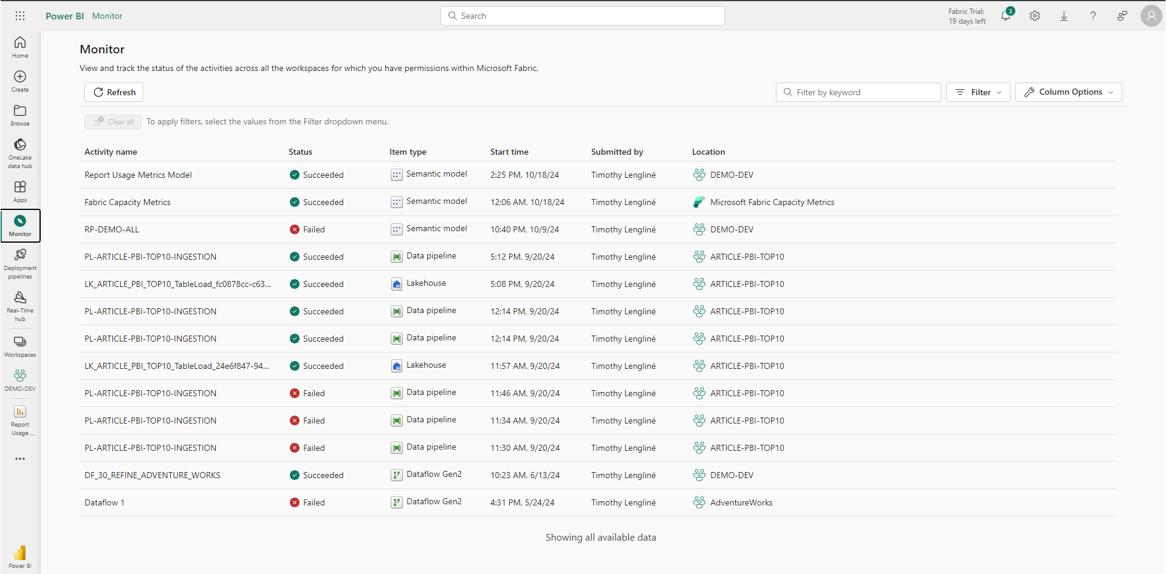The height and width of the screenshot is (574, 1166).
Task: Click the Activity name column header
Action: pyautogui.click(x=111, y=152)
